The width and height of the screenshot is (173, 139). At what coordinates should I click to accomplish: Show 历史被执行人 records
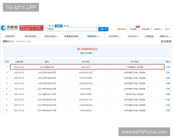click(22, 41)
